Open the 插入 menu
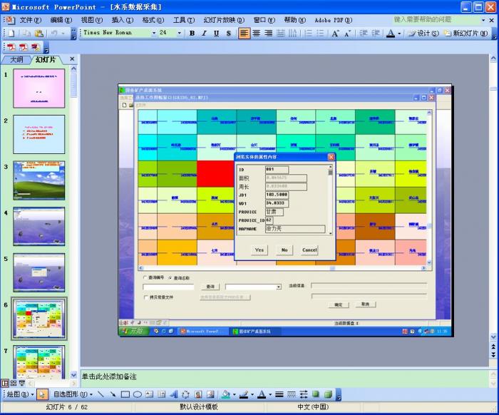The height and width of the screenshot is (415, 499). 118,20
